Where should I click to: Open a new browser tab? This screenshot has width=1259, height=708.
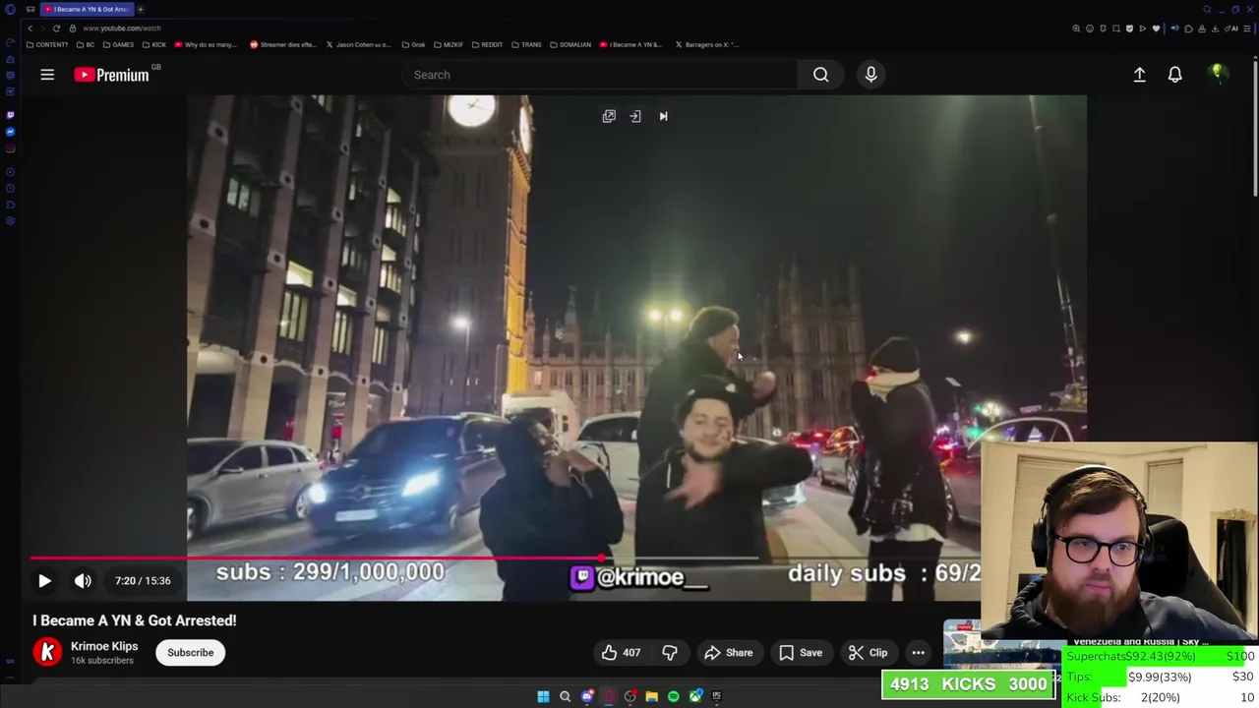point(140,9)
